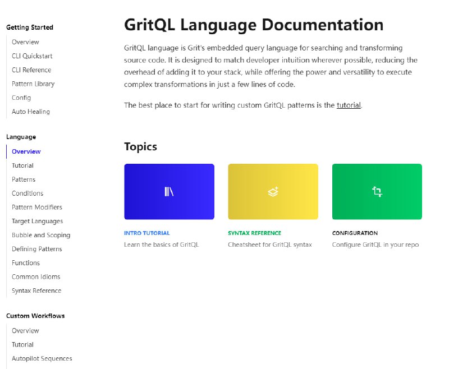Open the Config page
The width and height of the screenshot is (449, 369).
click(x=21, y=98)
